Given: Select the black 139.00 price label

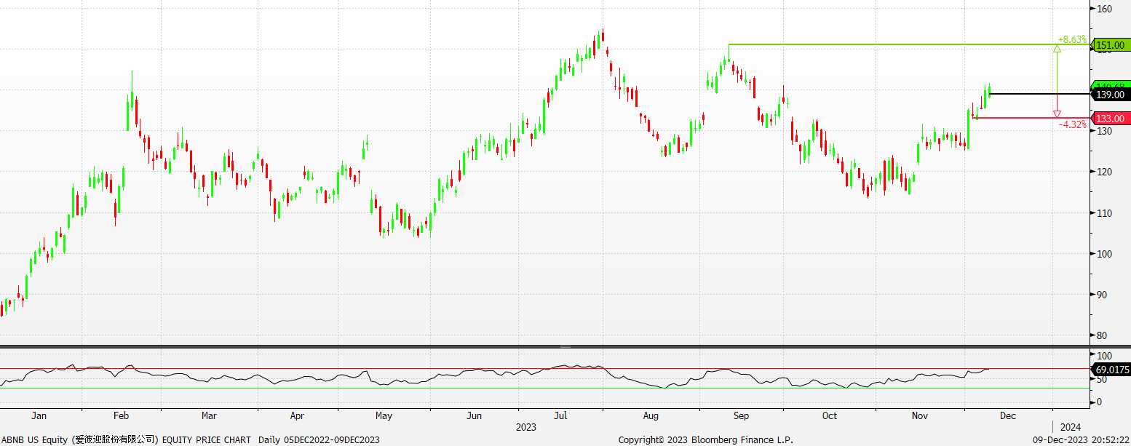Looking at the screenshot, I should tap(1110, 95).
